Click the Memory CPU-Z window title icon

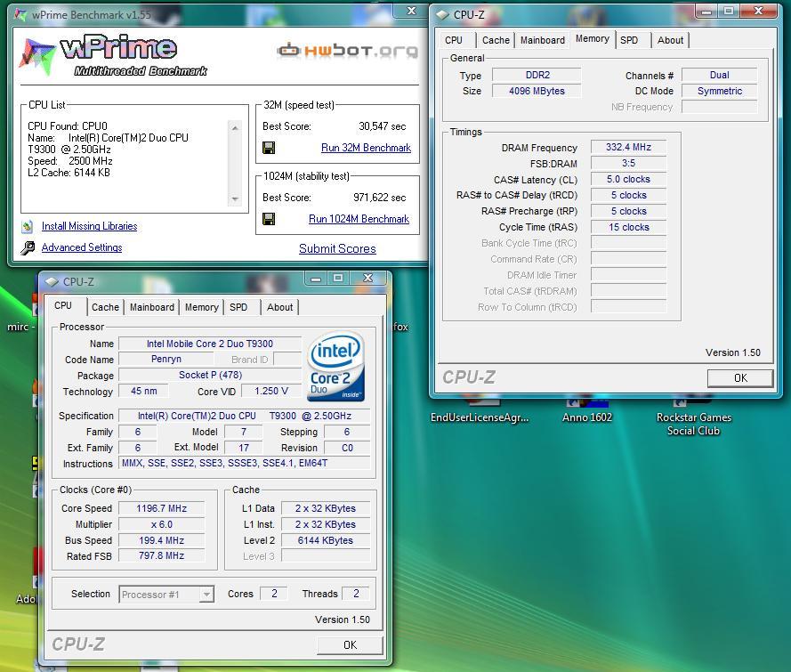click(442, 14)
